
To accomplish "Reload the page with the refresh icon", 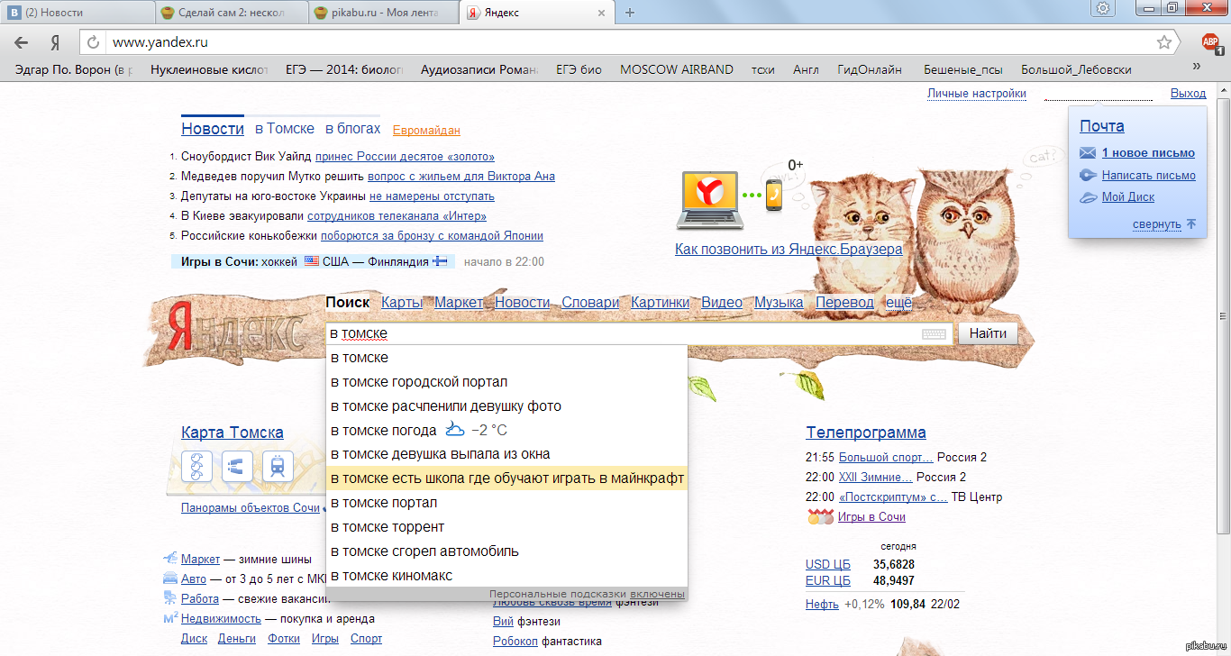I will coord(93,42).
